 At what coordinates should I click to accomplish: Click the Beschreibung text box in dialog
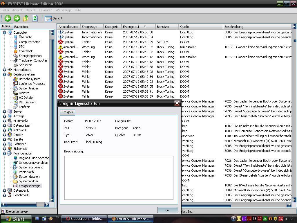click(119, 178)
